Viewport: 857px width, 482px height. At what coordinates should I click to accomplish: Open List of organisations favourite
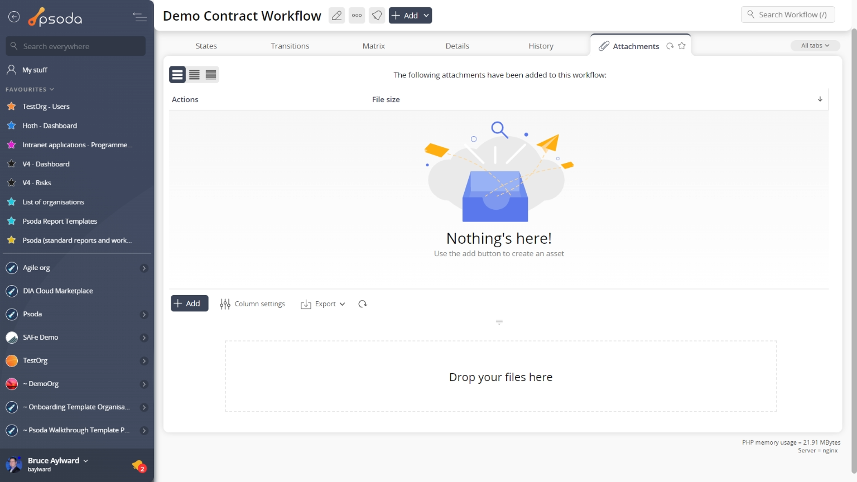(53, 202)
